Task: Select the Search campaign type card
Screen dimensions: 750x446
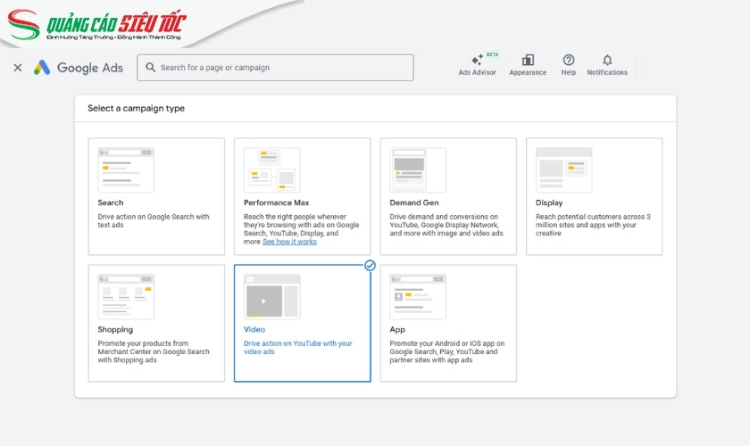Action: pyautogui.click(x=156, y=196)
